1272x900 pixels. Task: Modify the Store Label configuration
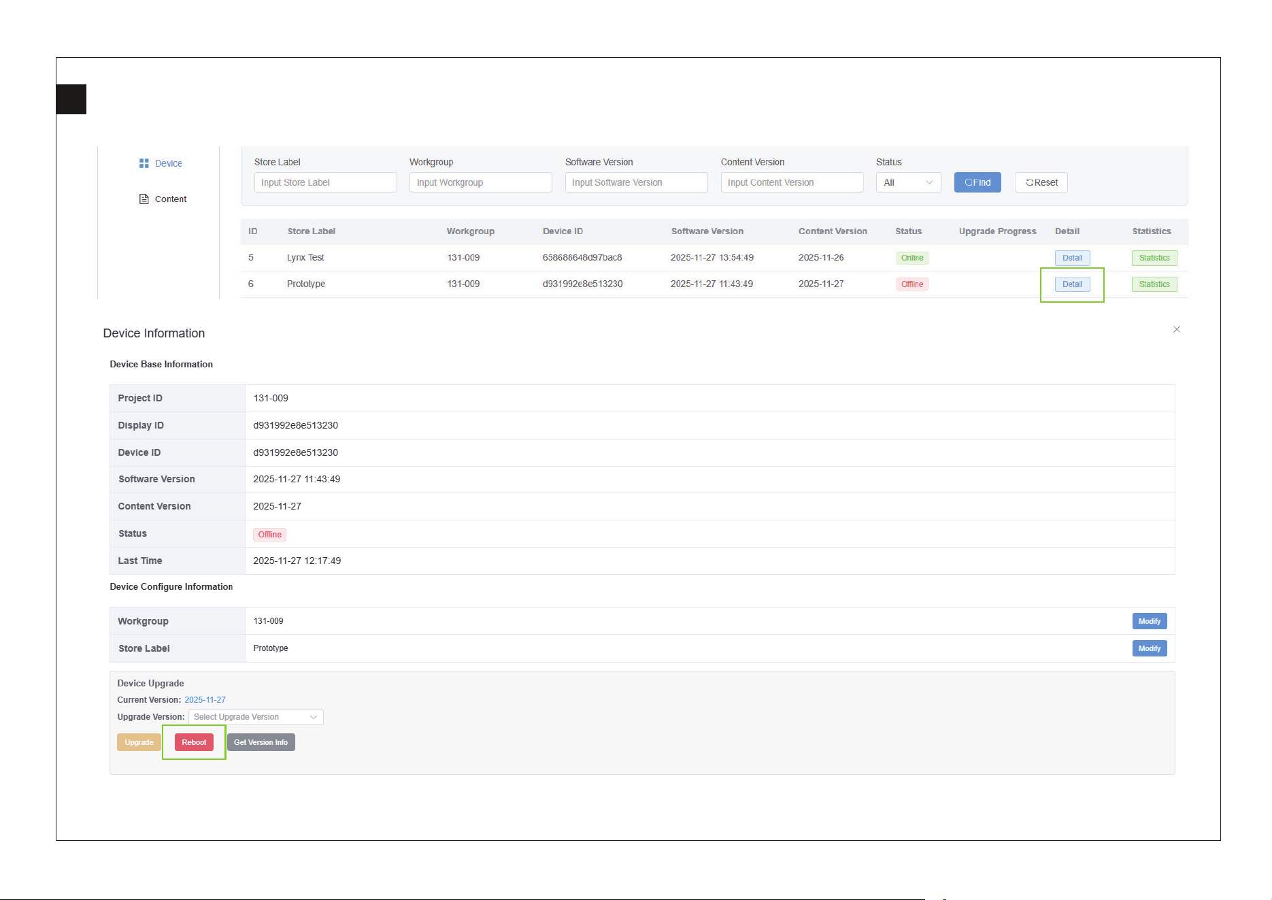coord(1150,648)
